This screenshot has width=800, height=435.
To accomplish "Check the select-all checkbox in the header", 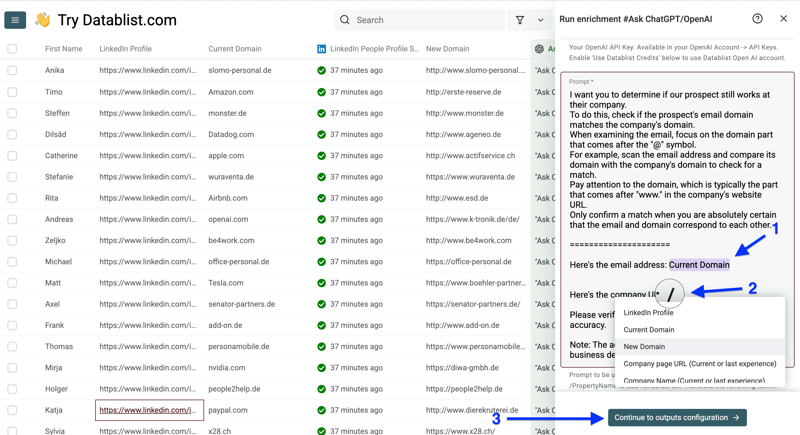I will point(12,49).
